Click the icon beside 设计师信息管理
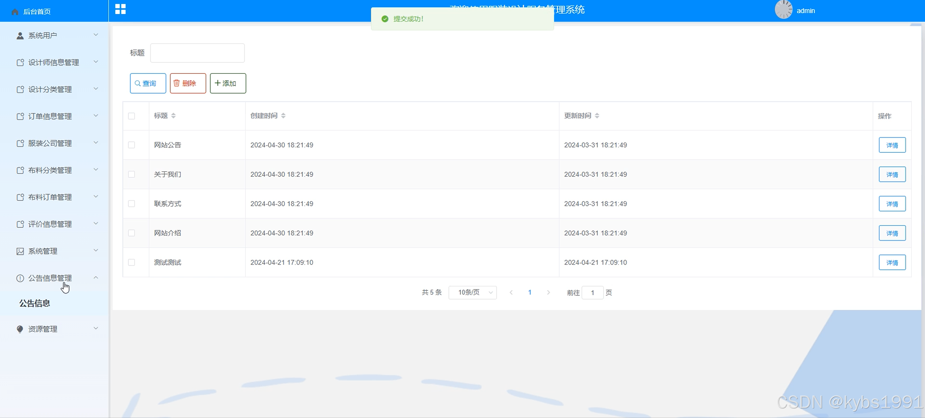925x418 pixels. 20,62
